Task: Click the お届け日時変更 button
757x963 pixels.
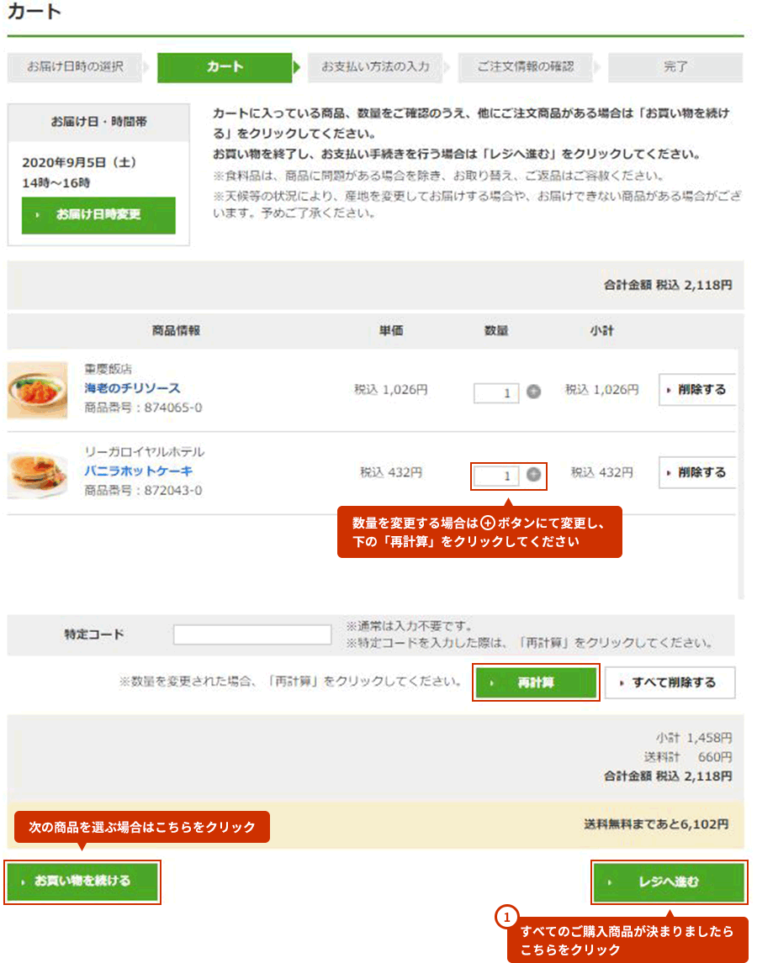Action: coord(98,215)
